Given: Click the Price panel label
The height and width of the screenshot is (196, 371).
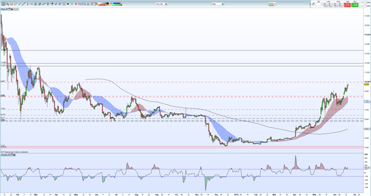Looking at the screenshot, I should tap(3, 9).
